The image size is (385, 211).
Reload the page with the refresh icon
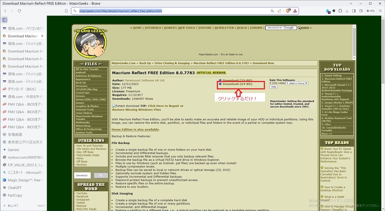(x=20, y=11)
